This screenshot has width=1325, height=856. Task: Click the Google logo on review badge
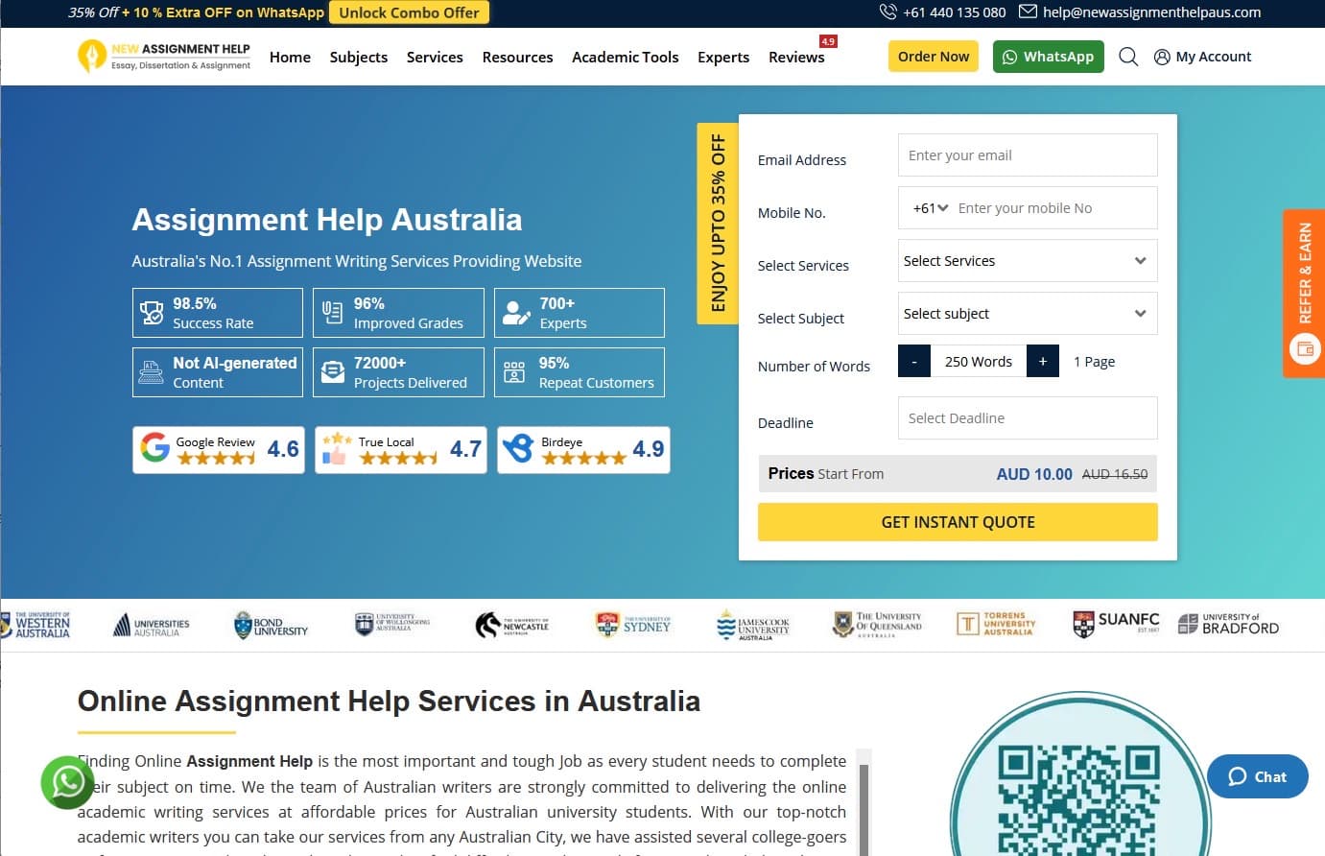tap(155, 448)
